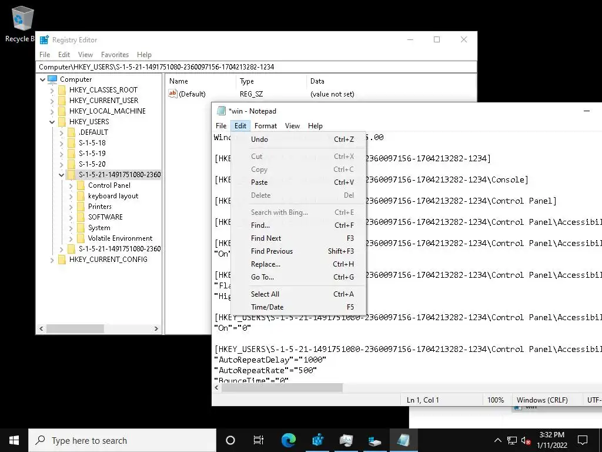Click the Data column header
The width and height of the screenshot is (602, 452).
point(391,81)
